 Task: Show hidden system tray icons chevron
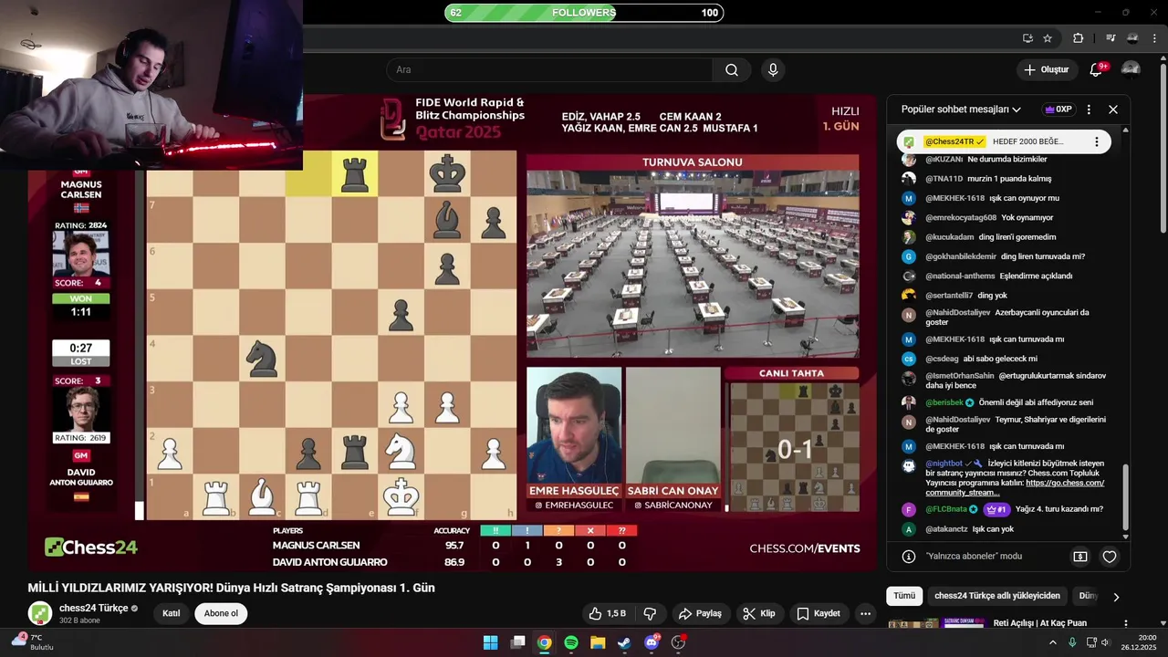point(1052,642)
